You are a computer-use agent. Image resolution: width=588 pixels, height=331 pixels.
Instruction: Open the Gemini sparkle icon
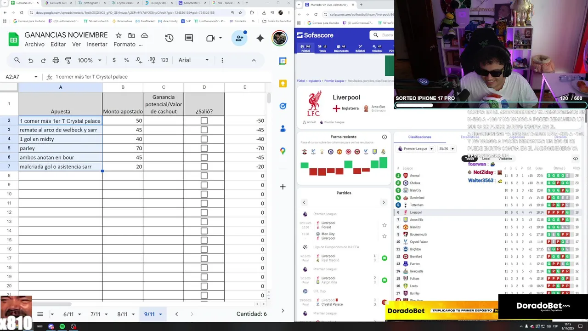pyautogui.click(x=260, y=38)
